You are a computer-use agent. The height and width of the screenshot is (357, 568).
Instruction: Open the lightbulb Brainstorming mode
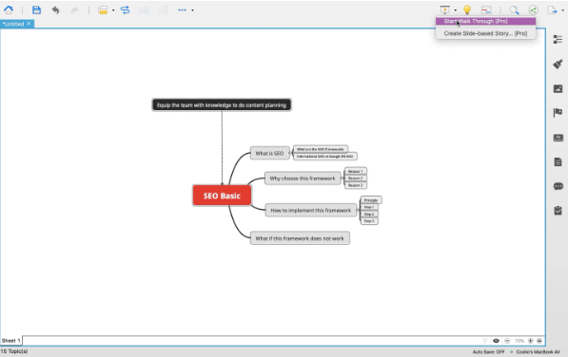pos(467,9)
